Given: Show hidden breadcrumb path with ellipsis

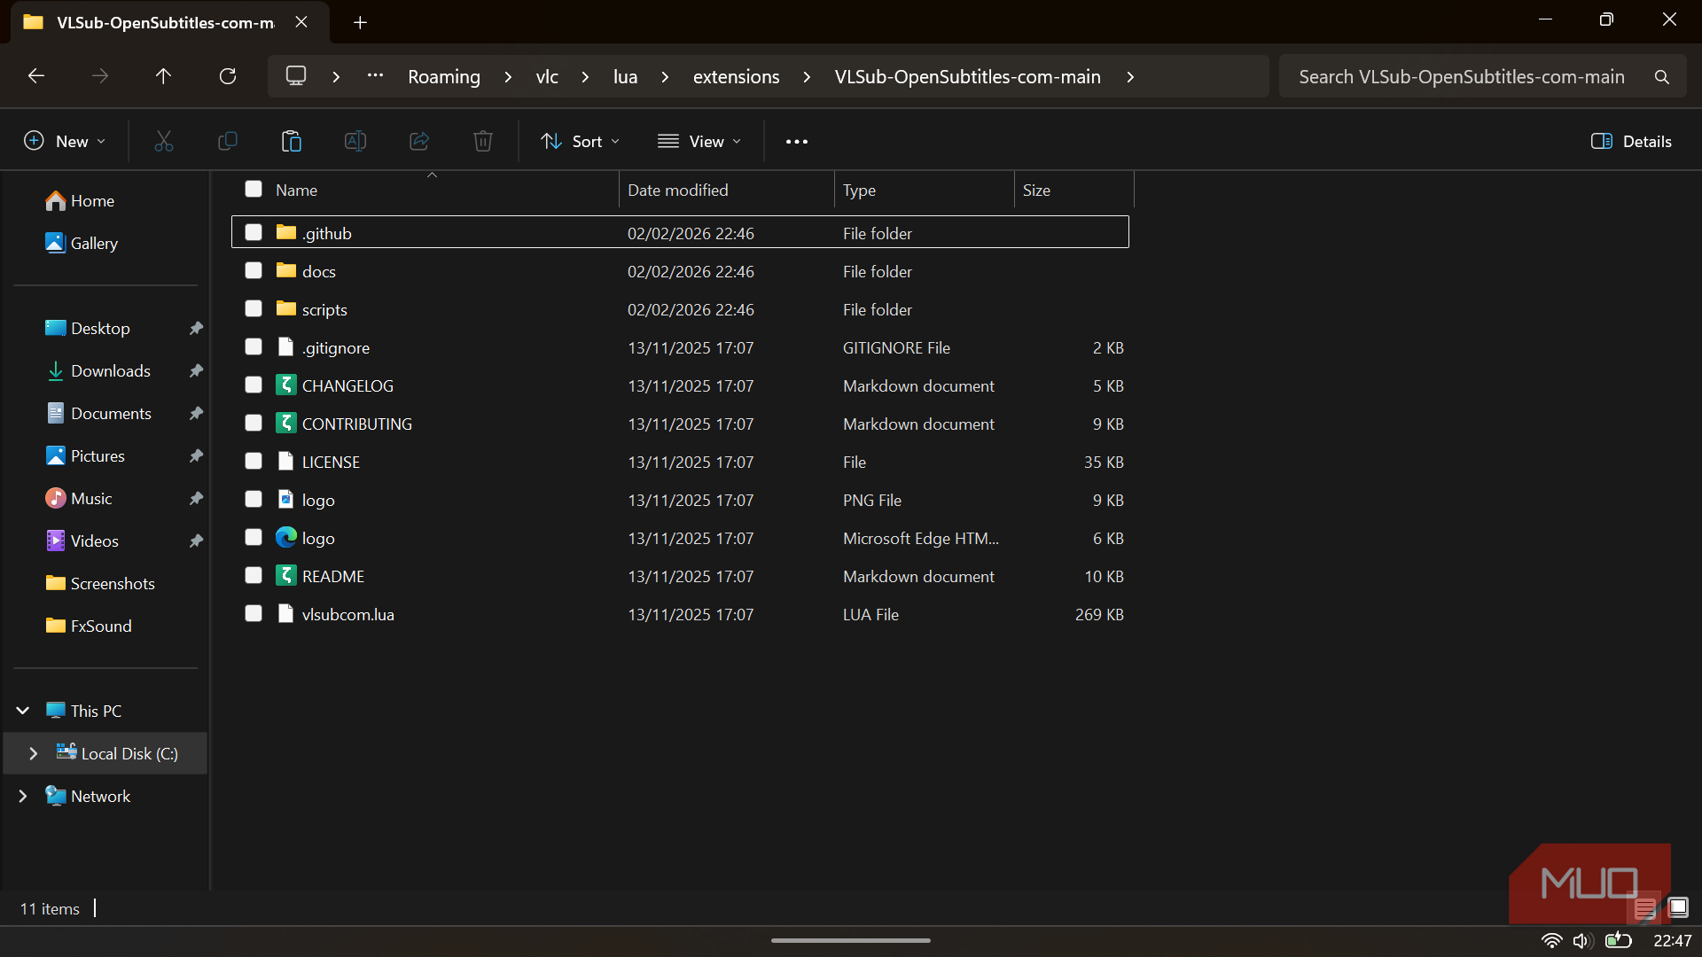Looking at the screenshot, I should [x=375, y=76].
